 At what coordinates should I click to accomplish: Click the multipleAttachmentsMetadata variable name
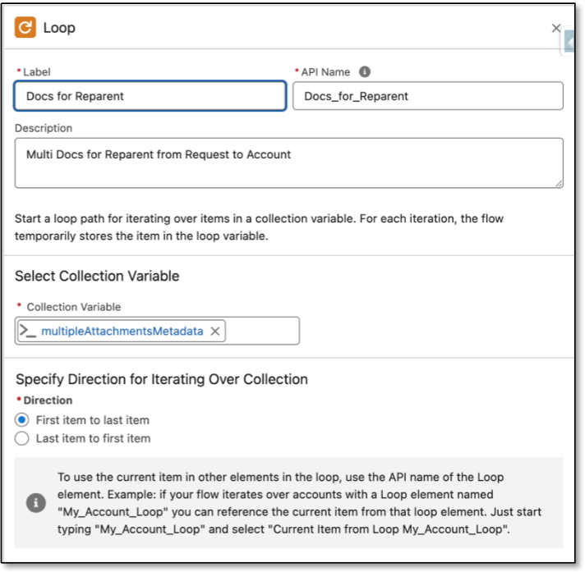pos(122,332)
